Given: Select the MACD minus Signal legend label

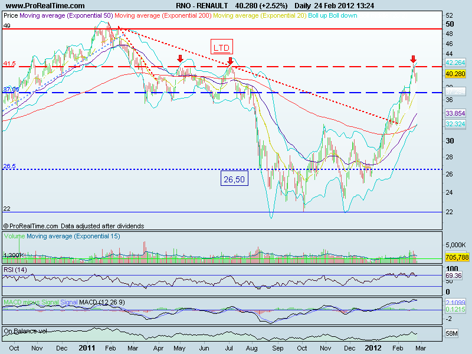Looking at the screenshot, I should click(x=31, y=302).
